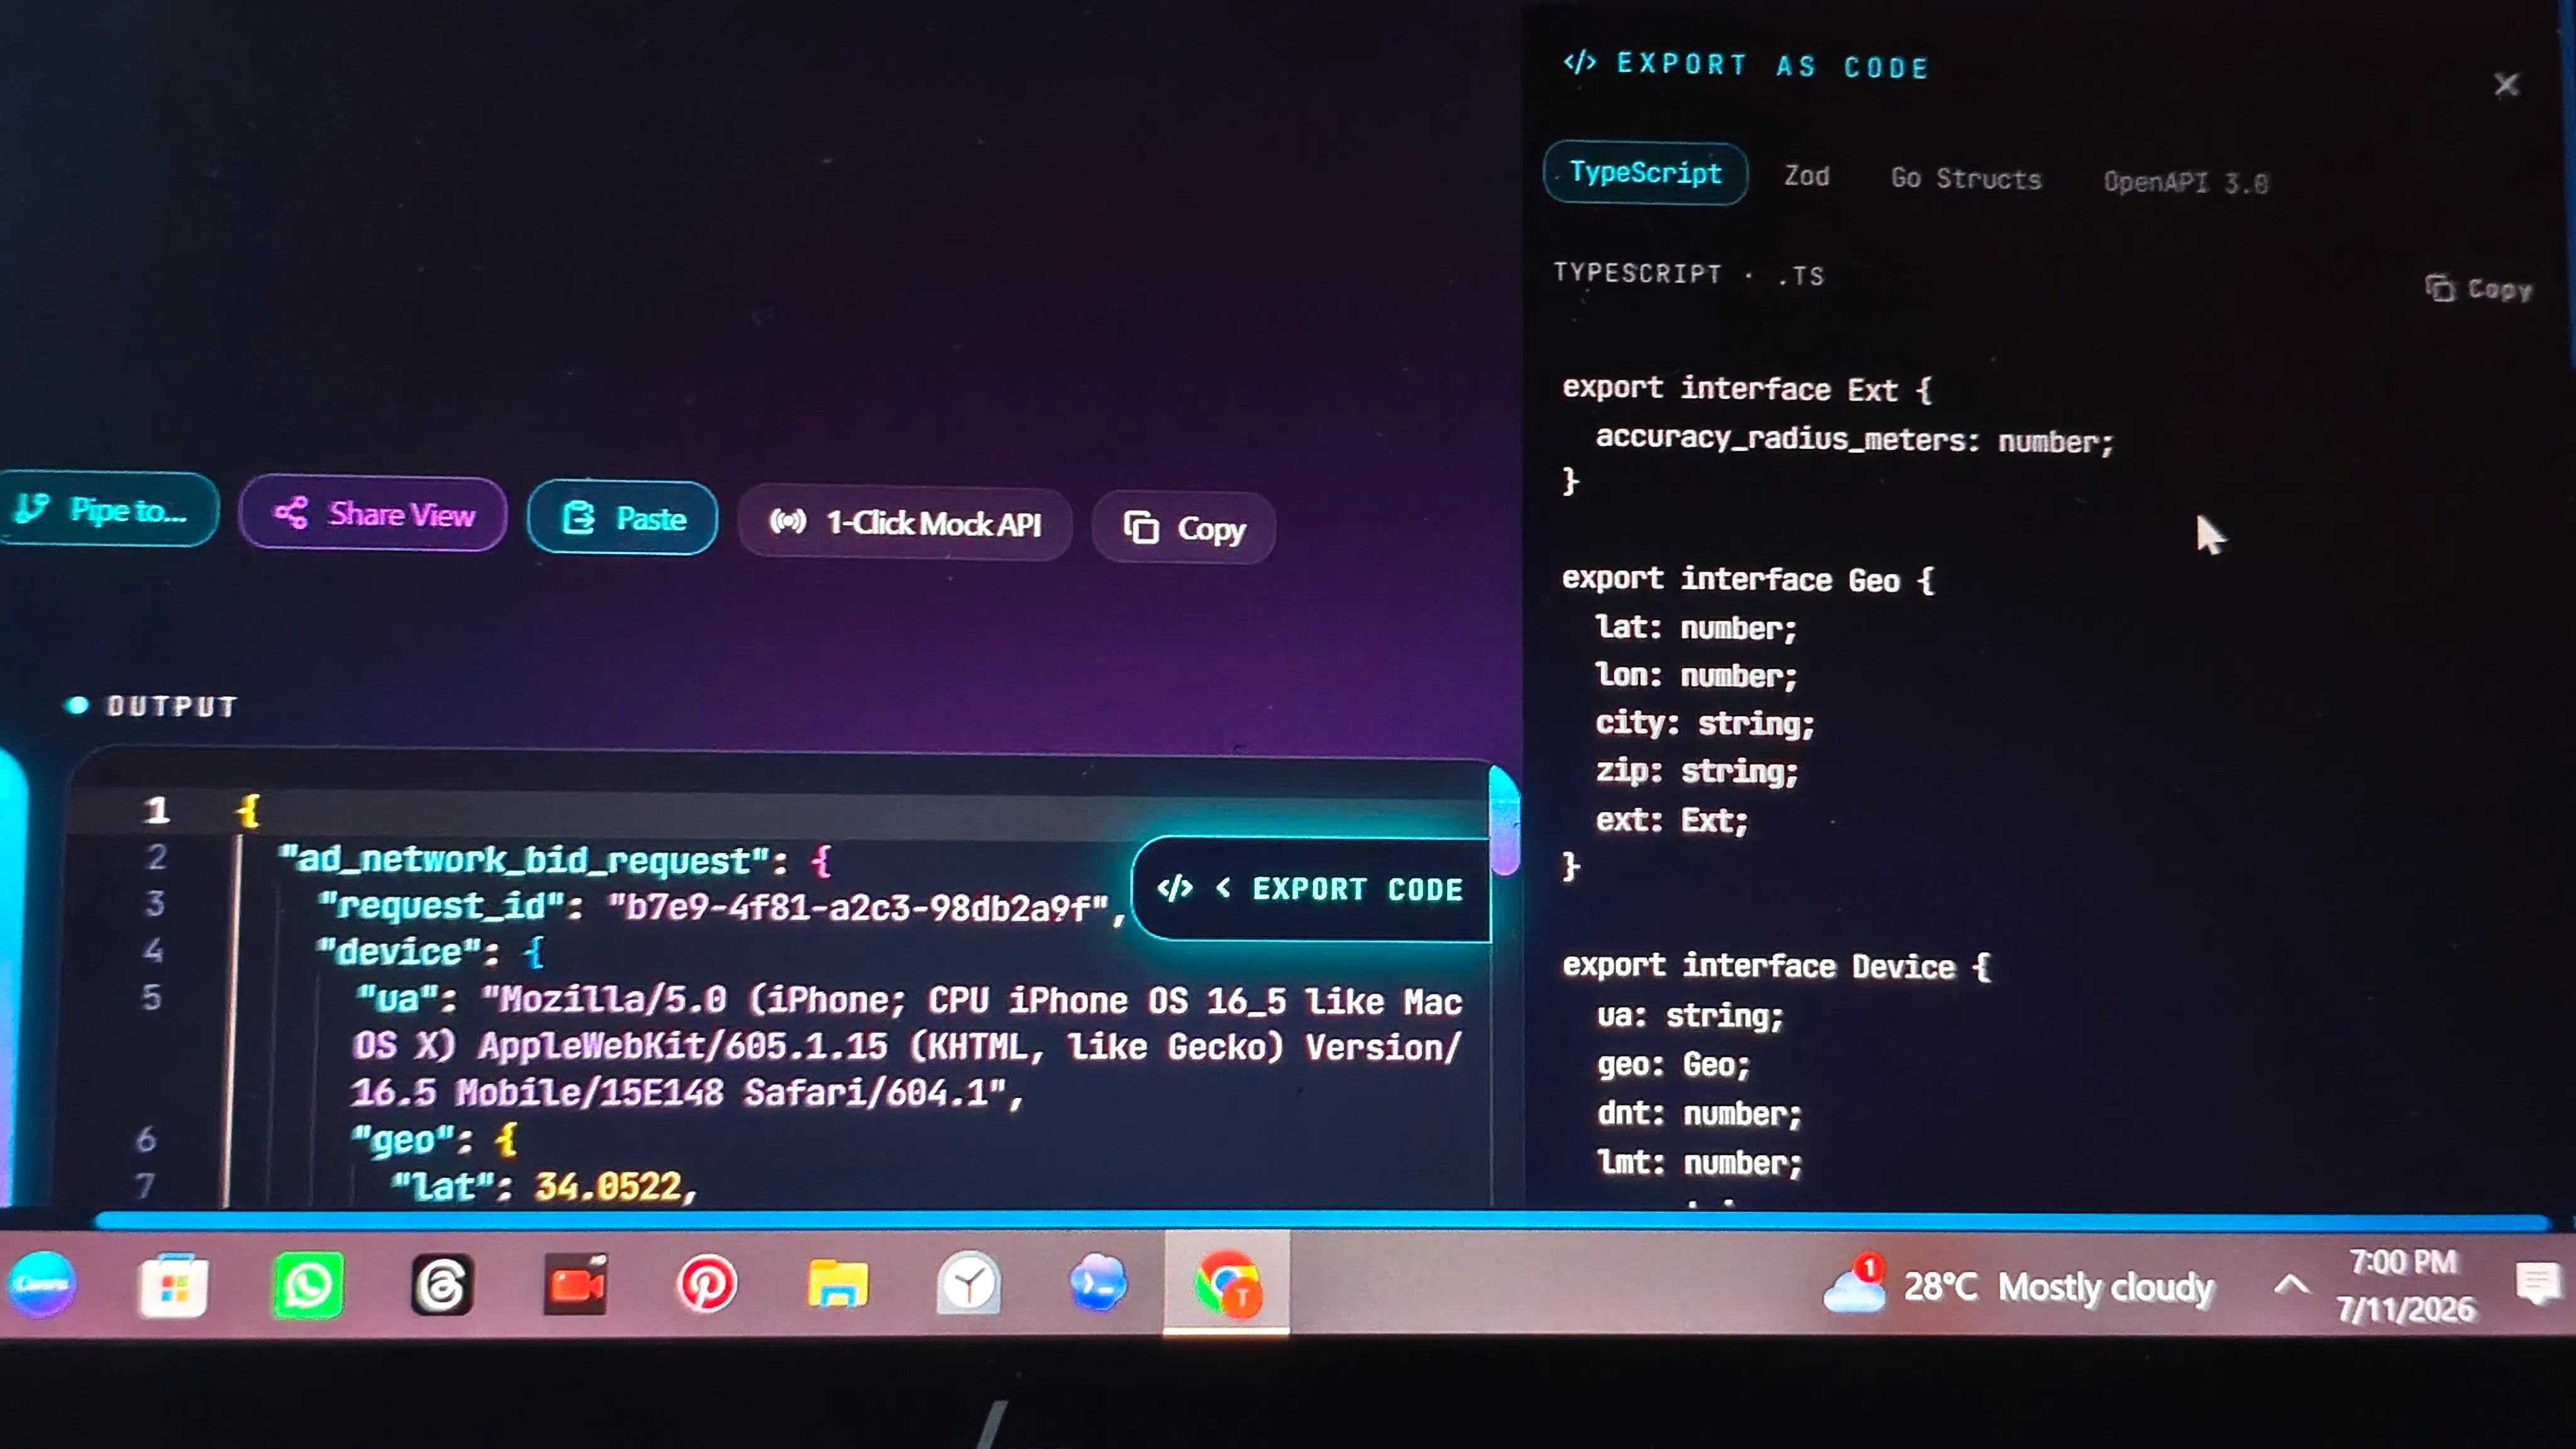Click the 34.0522 latitude value

pyautogui.click(x=608, y=1186)
